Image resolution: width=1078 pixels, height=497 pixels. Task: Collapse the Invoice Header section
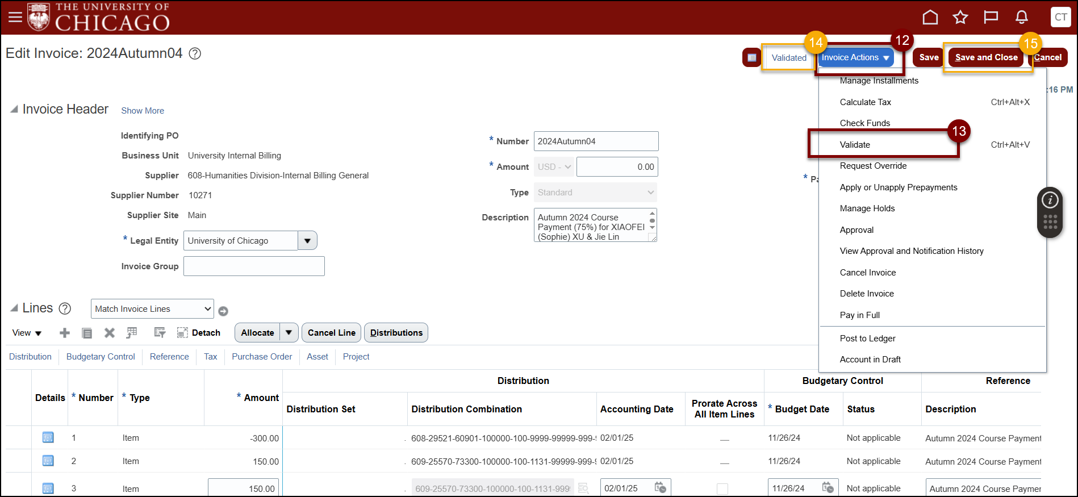(x=14, y=109)
